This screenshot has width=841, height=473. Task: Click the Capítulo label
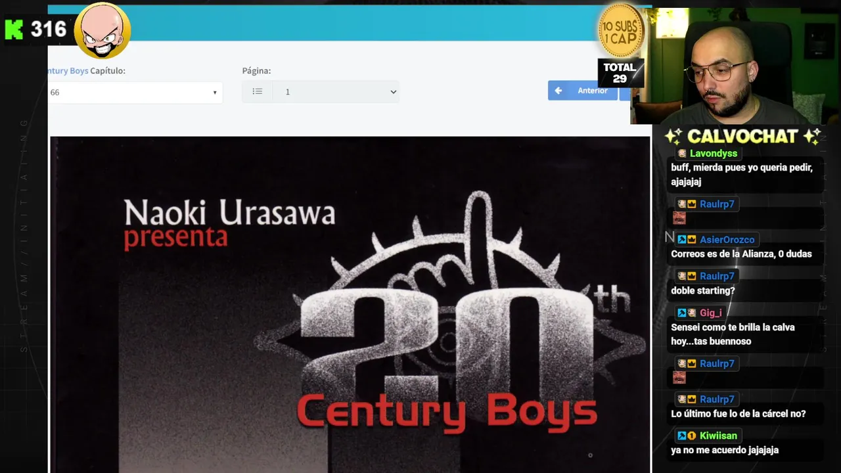(108, 70)
